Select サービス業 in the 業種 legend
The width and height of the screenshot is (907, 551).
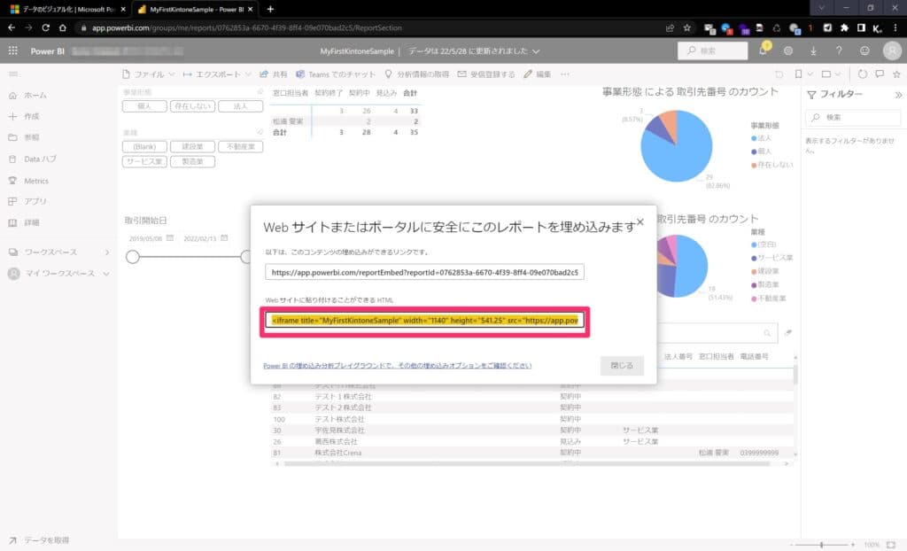click(771, 258)
